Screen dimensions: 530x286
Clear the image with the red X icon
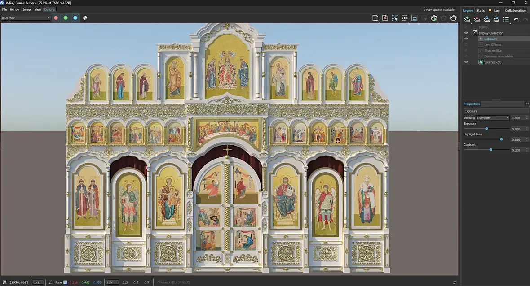[x=385, y=18]
